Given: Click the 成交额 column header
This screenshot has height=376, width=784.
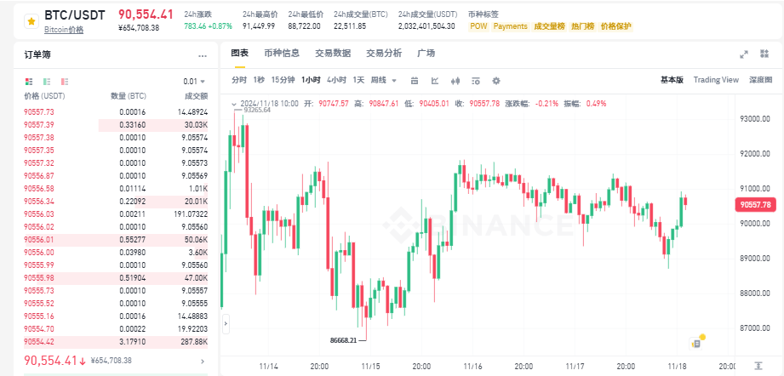Looking at the screenshot, I should pyautogui.click(x=196, y=96).
